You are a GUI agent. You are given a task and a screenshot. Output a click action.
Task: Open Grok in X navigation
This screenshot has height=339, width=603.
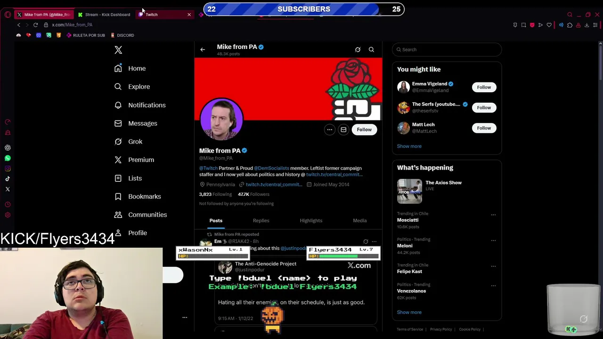pos(128,142)
